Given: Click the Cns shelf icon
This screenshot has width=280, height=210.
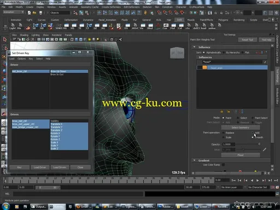Looking at the screenshot, I should point(165,26).
